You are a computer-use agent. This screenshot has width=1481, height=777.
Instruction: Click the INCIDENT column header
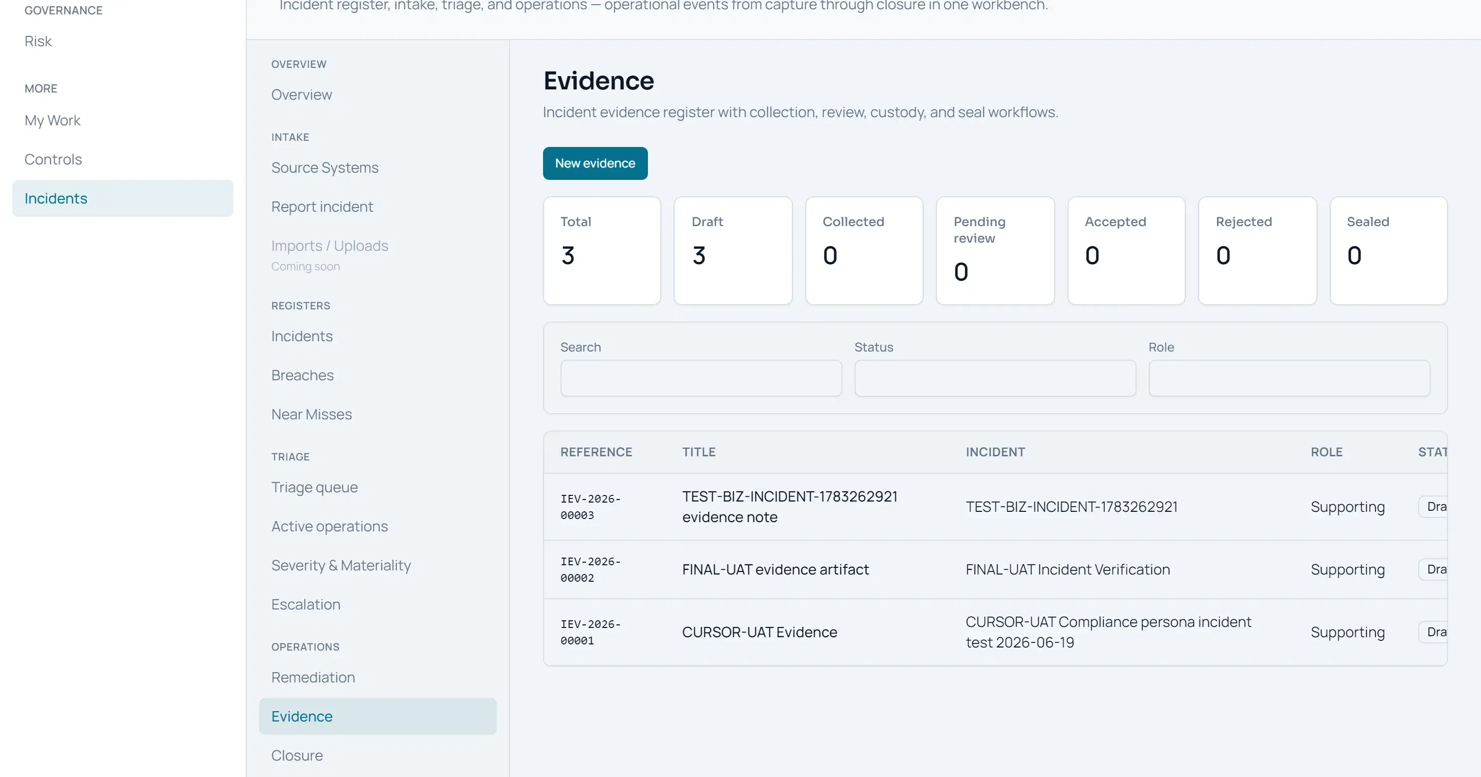pyautogui.click(x=995, y=452)
